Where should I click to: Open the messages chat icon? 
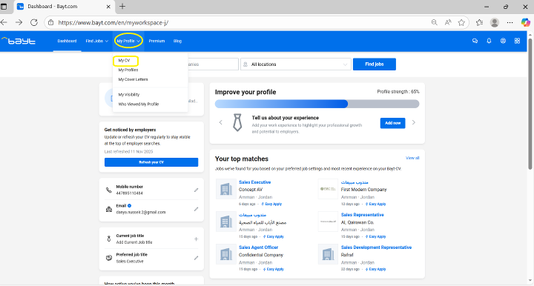[475, 41]
